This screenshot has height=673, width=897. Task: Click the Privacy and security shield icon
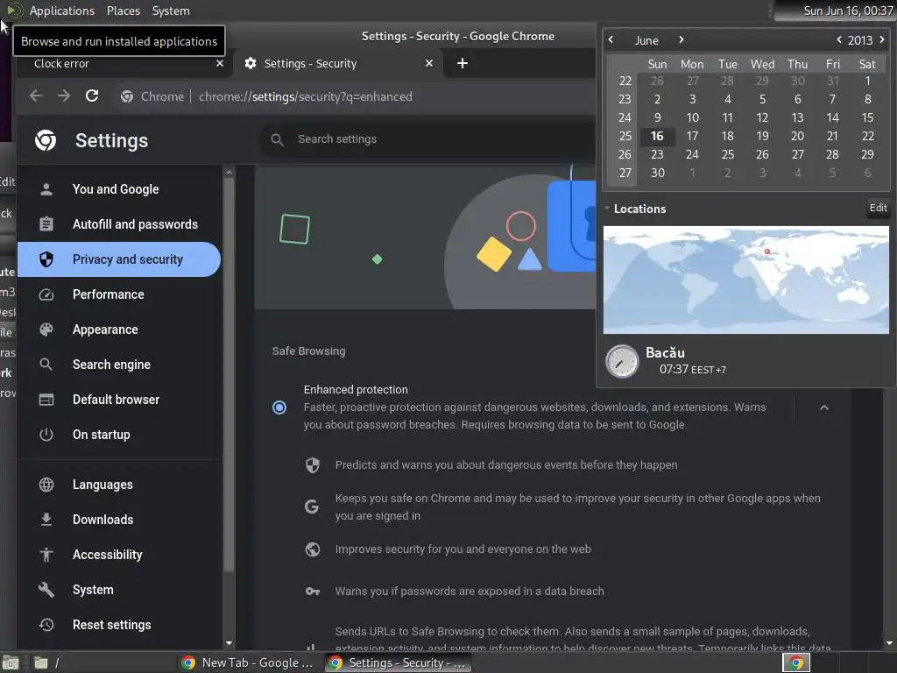(x=46, y=259)
